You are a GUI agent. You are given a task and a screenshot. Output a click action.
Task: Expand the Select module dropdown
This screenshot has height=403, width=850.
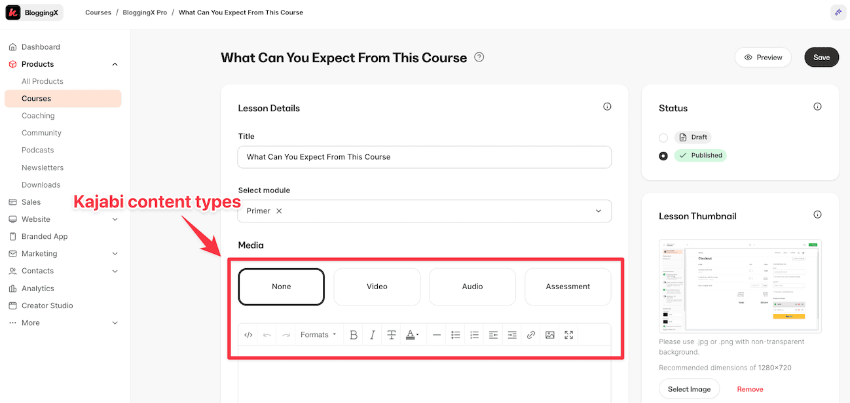coord(597,211)
